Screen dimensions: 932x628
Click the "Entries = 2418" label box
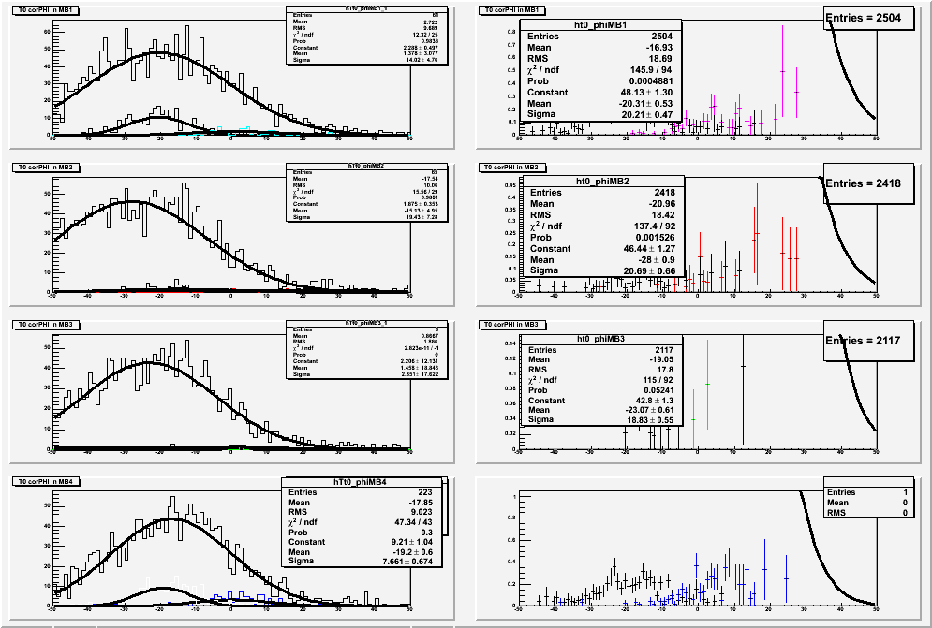pos(869,183)
